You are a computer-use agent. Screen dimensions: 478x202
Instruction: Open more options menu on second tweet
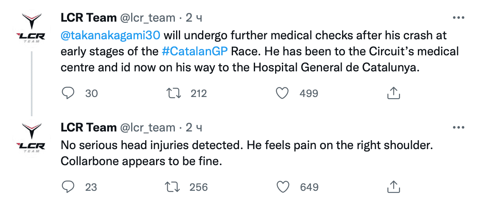coord(458,127)
